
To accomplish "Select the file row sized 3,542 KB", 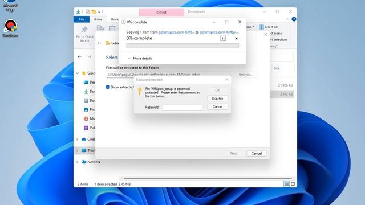I will pyautogui.click(x=282, y=94).
